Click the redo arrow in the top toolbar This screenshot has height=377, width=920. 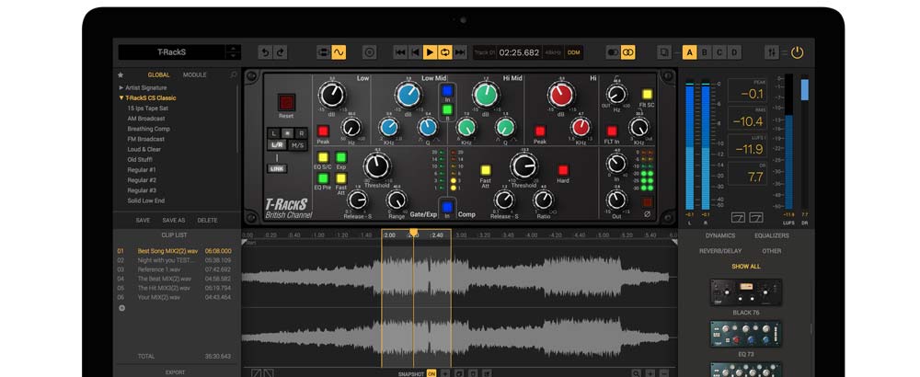281,52
